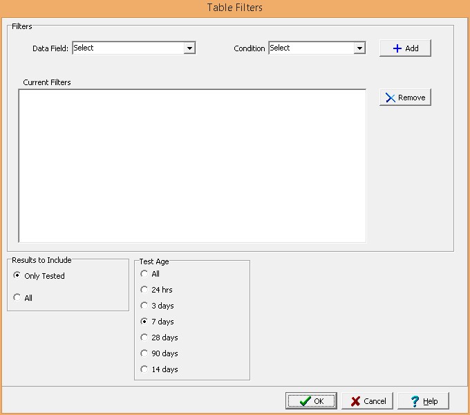470x415 pixels.
Task: Set Test Age to 24 hrs
Action: pos(144,290)
